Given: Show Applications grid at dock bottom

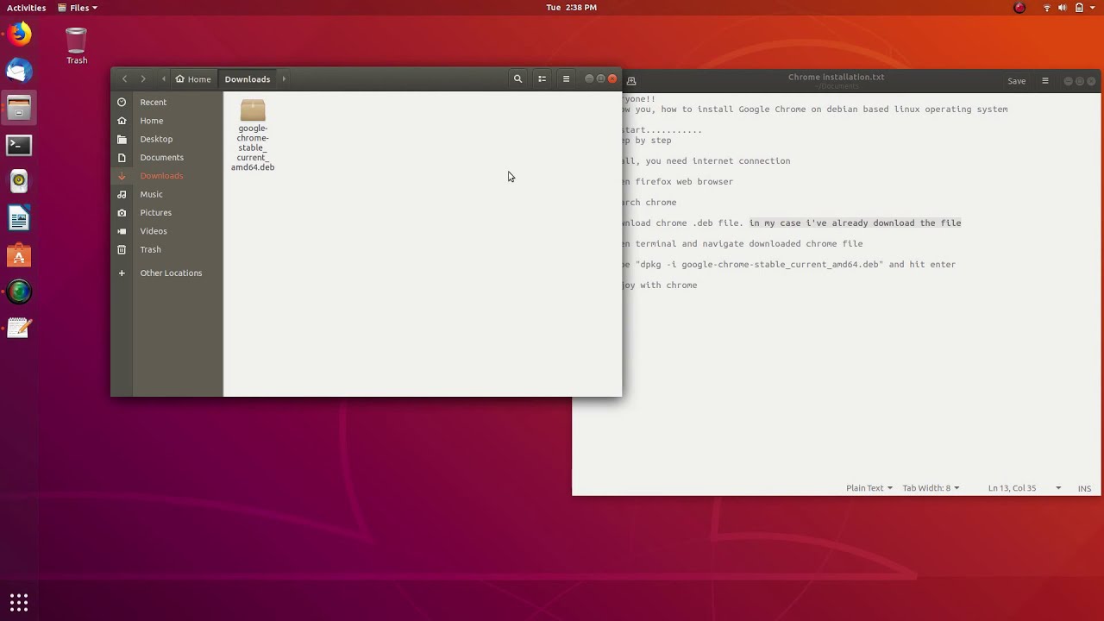Looking at the screenshot, I should [19, 602].
